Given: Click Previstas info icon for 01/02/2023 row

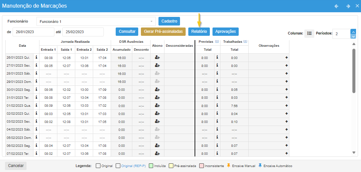Looking at the screenshot, I should (217, 105).
